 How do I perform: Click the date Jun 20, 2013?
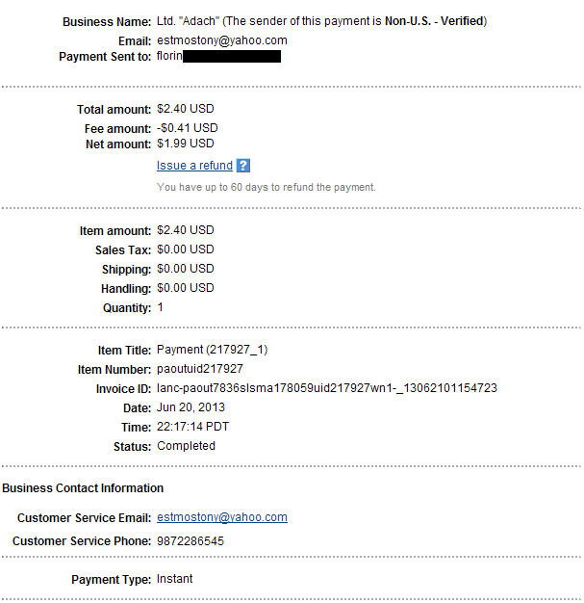tap(190, 407)
